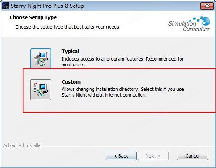Click the 'Starry Night Pro Plus 8 Setup' title
The image size is (216, 168).
(x=47, y=6)
